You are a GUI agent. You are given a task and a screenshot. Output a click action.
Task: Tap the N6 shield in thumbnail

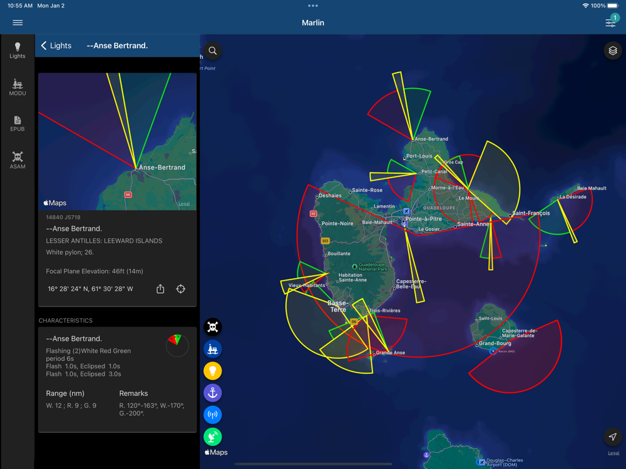(x=128, y=194)
